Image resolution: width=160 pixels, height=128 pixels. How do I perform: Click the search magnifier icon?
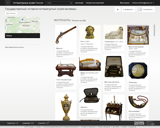tap(71, 3)
